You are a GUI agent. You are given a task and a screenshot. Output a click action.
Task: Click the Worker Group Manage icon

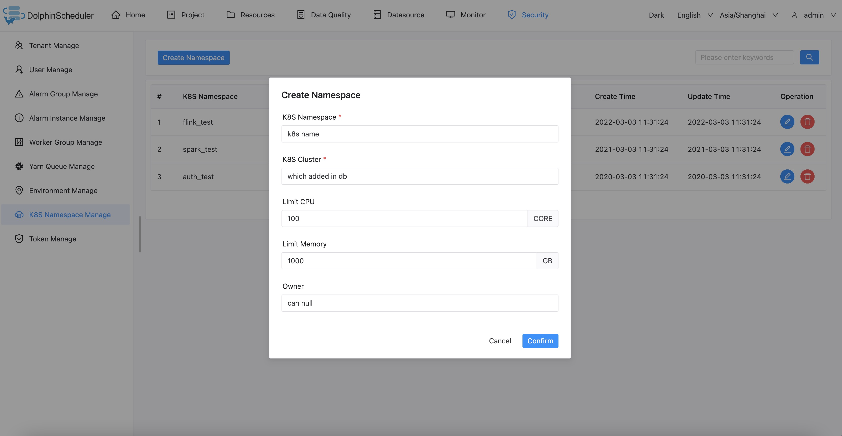(19, 142)
